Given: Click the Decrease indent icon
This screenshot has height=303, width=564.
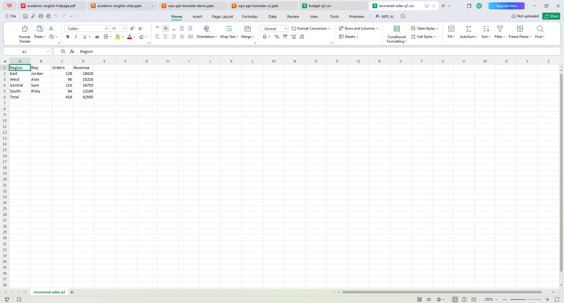Looking at the screenshot, I should coord(182,28).
